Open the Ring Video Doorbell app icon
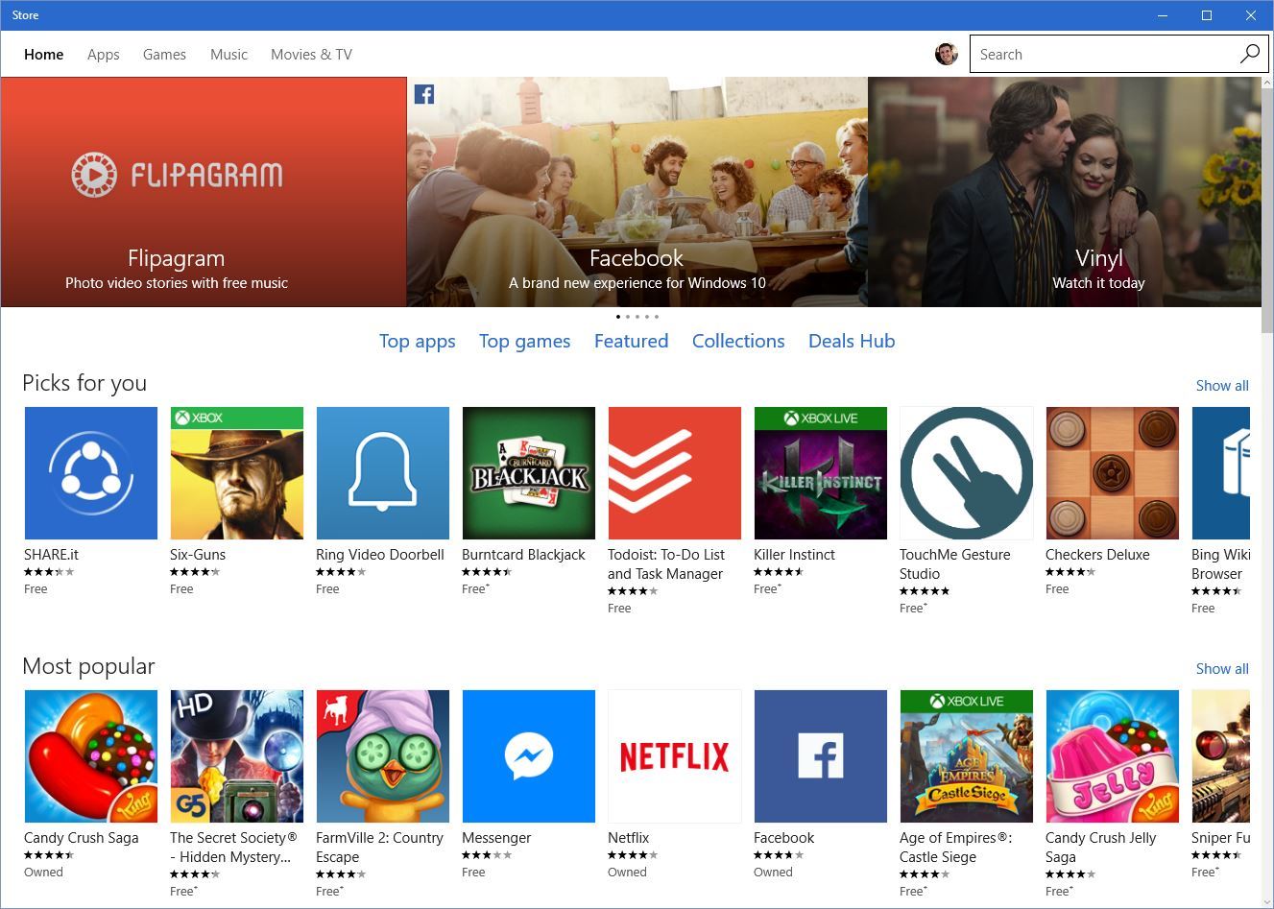The image size is (1274, 909). tap(382, 472)
